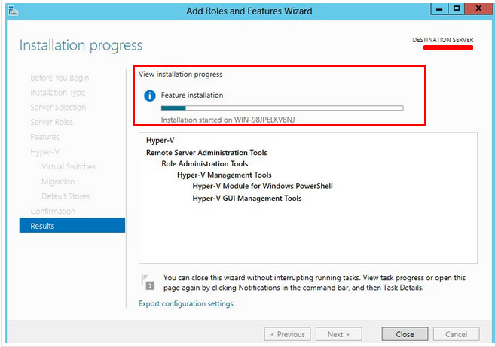Maximize the wizard window
Screen dimensions: 495x347
[456, 8]
